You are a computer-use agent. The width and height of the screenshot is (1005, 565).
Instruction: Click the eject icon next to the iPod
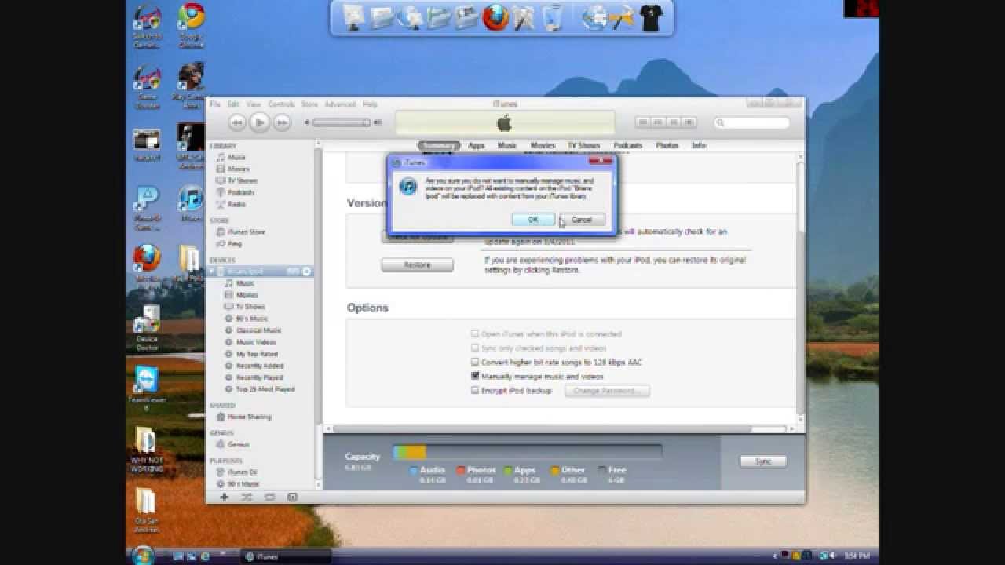tap(307, 272)
